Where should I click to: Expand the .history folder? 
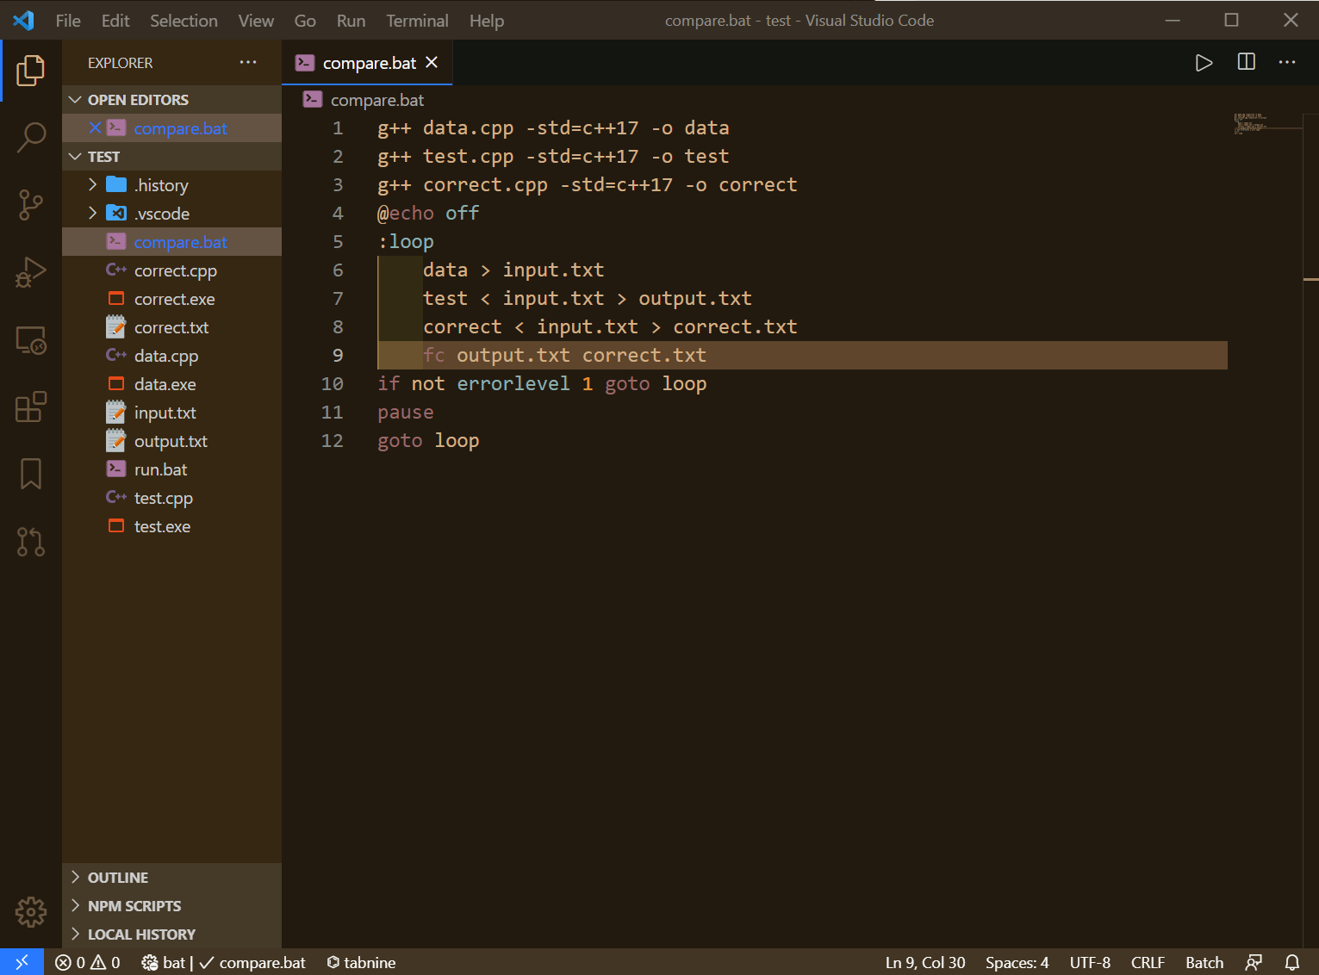click(171, 184)
